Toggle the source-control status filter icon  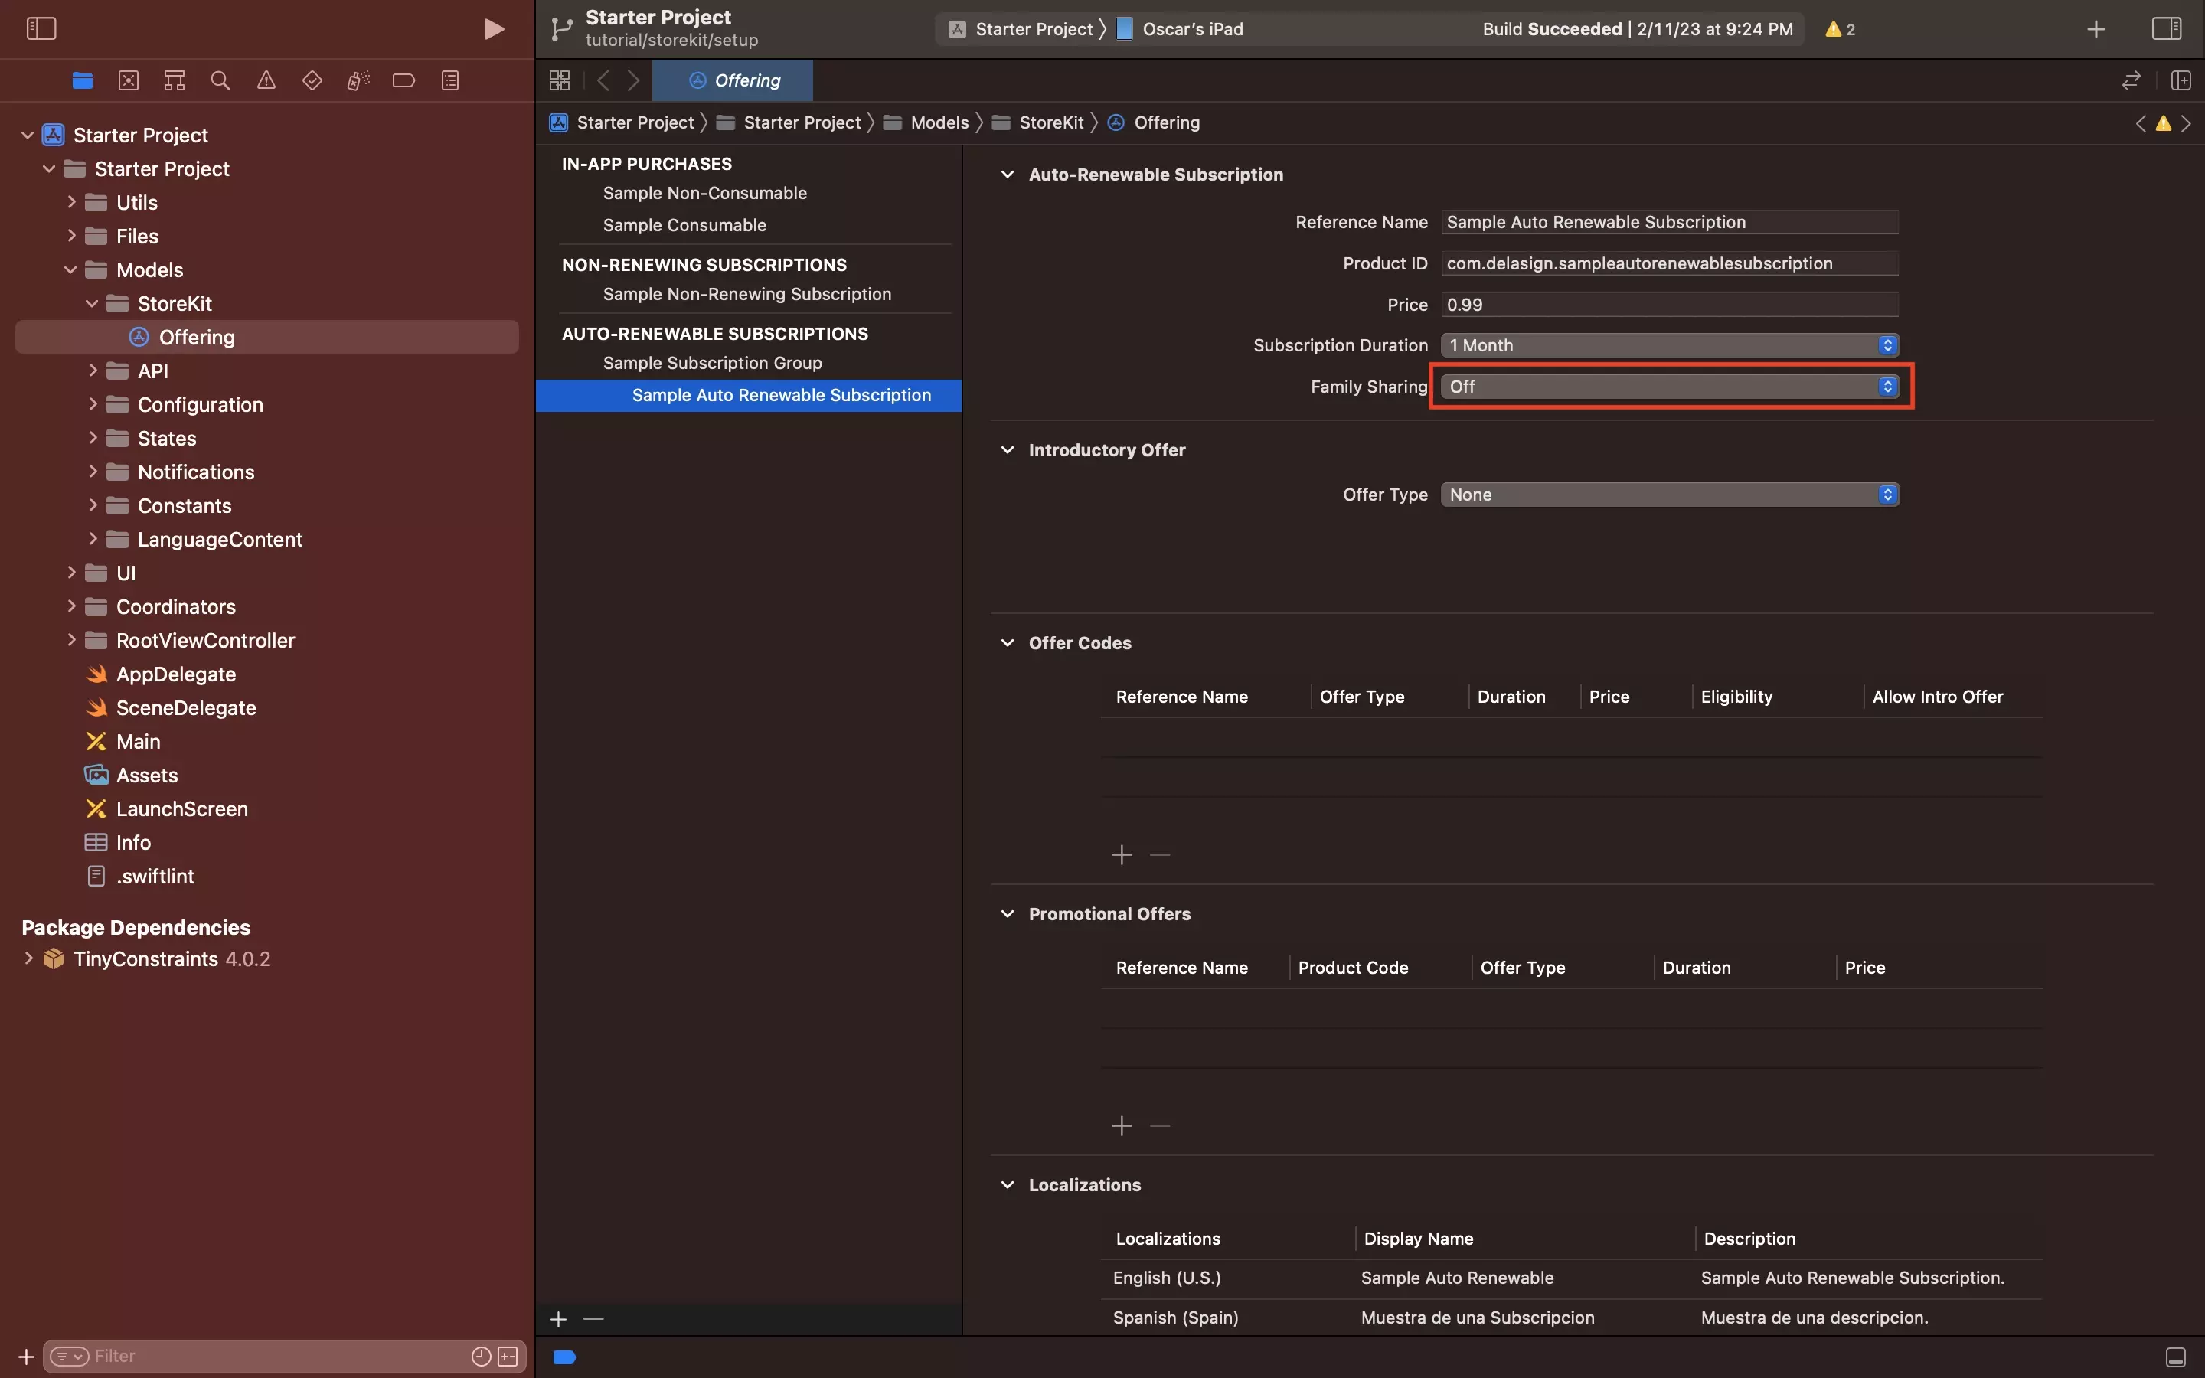point(508,1356)
